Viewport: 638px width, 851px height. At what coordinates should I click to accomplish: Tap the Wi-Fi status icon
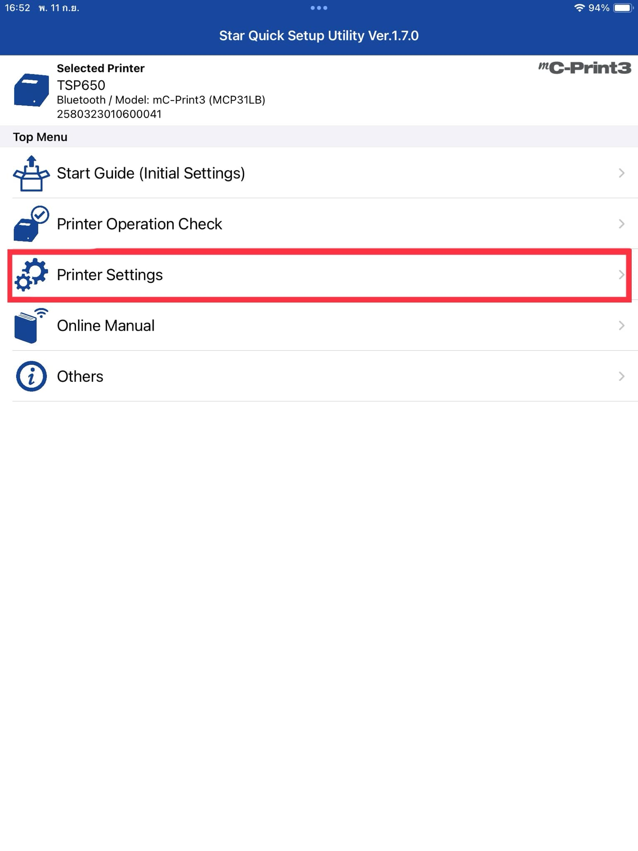(x=579, y=8)
